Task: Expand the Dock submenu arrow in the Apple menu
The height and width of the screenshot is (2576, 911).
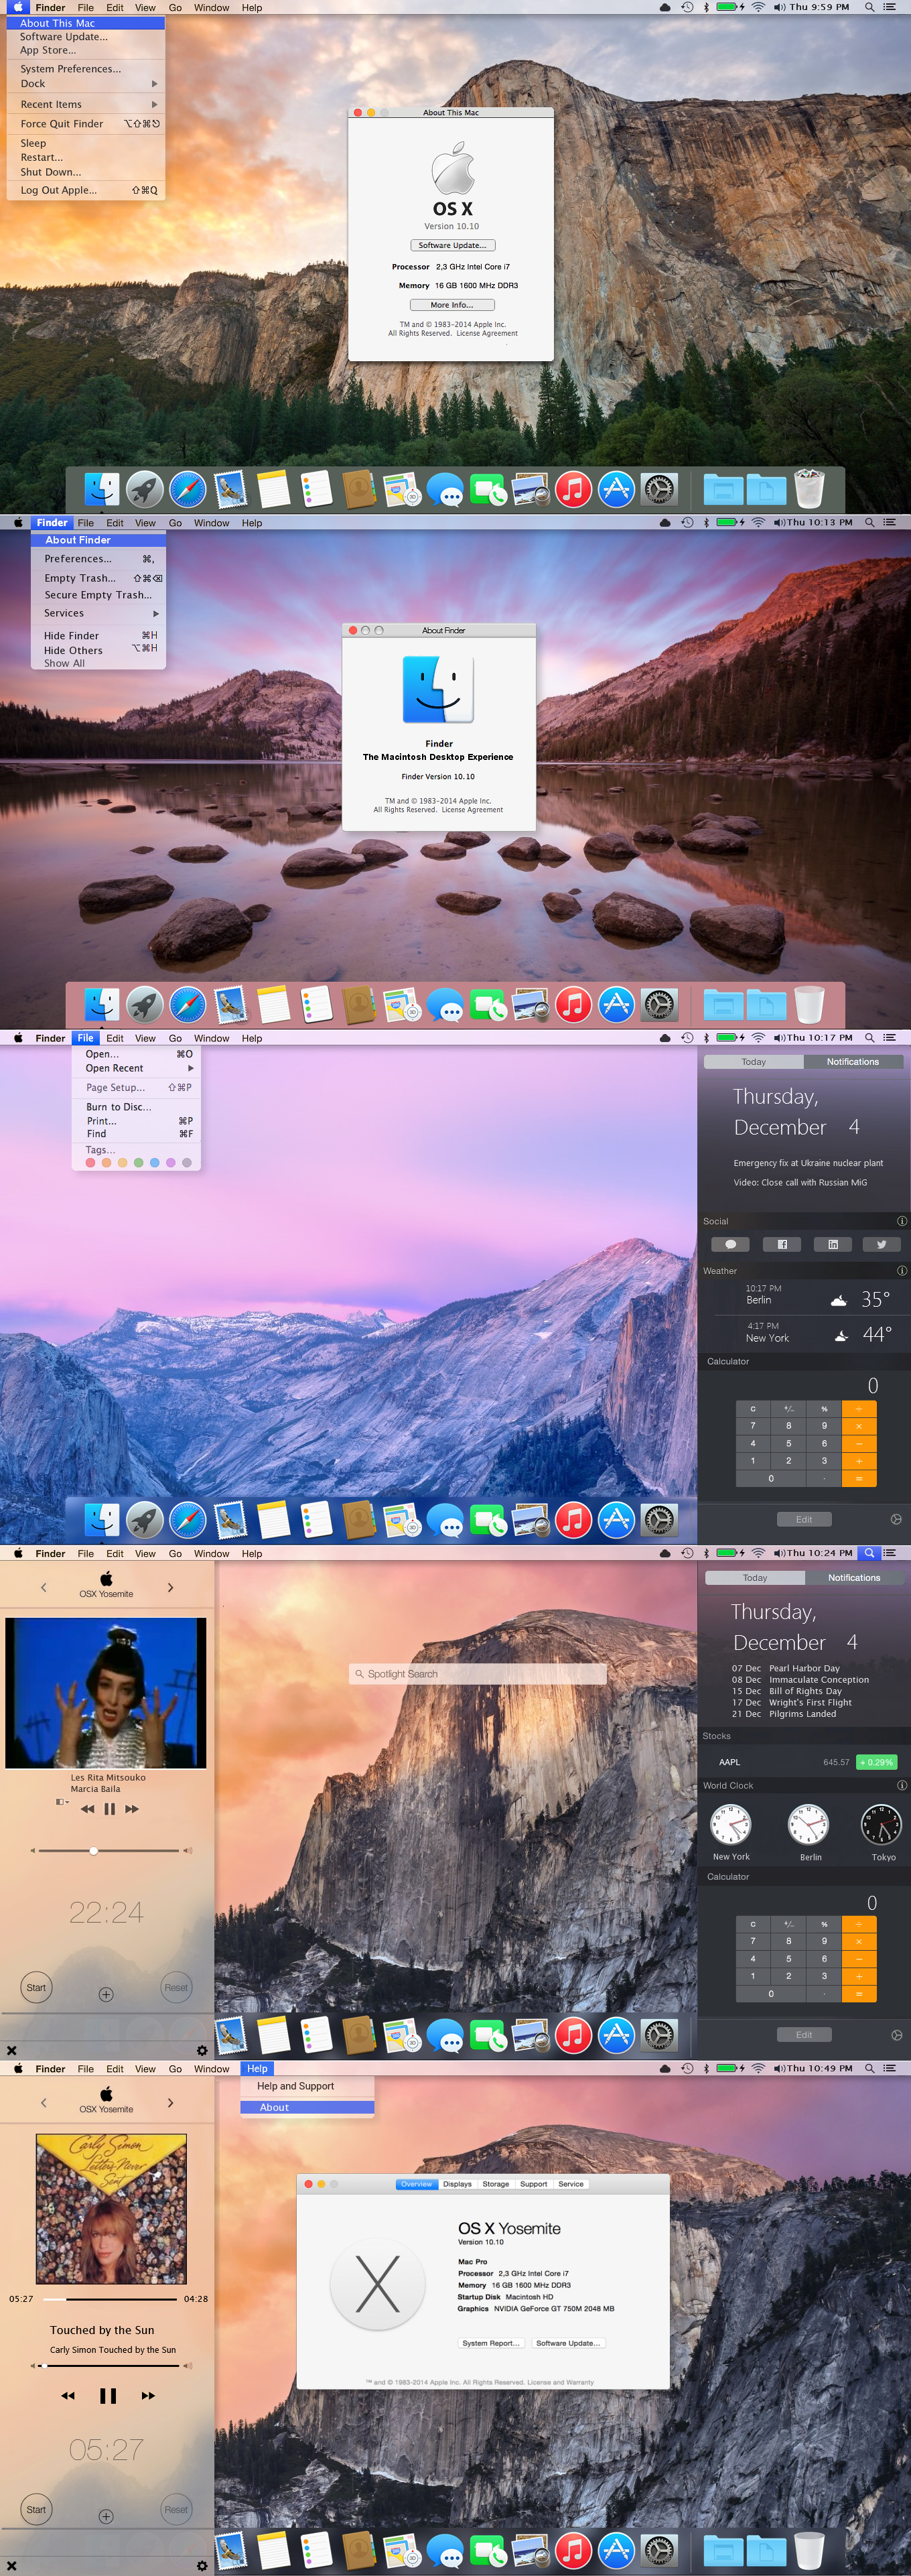Action: 154,83
